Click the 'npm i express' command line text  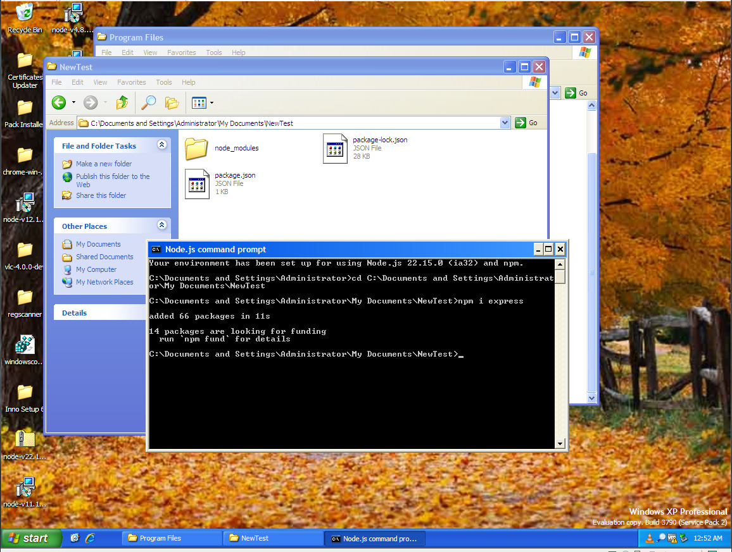click(x=491, y=301)
